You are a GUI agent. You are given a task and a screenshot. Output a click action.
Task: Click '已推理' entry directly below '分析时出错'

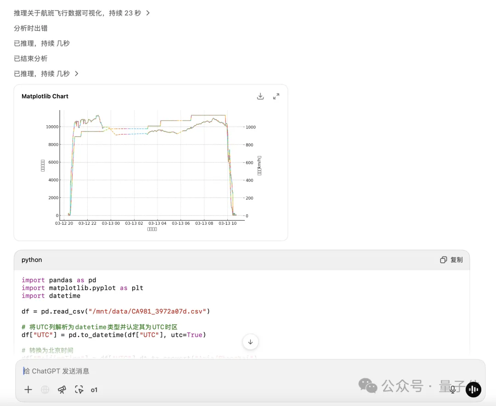(x=42, y=43)
